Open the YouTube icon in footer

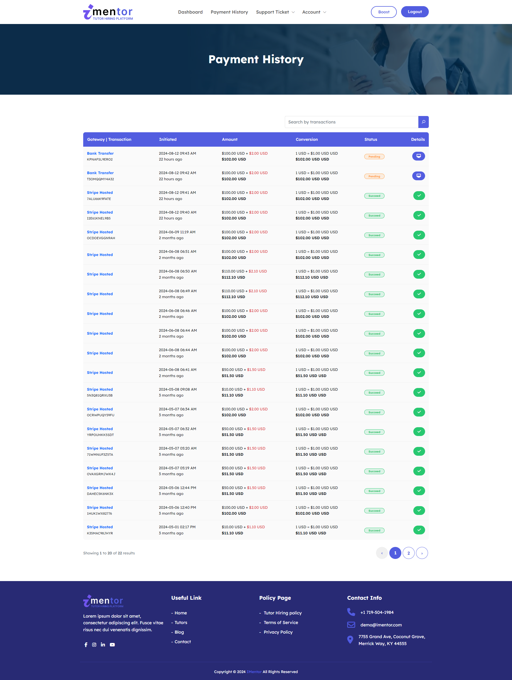(x=112, y=645)
